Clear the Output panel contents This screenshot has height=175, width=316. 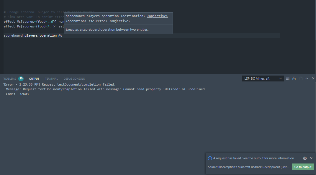pos(287,78)
